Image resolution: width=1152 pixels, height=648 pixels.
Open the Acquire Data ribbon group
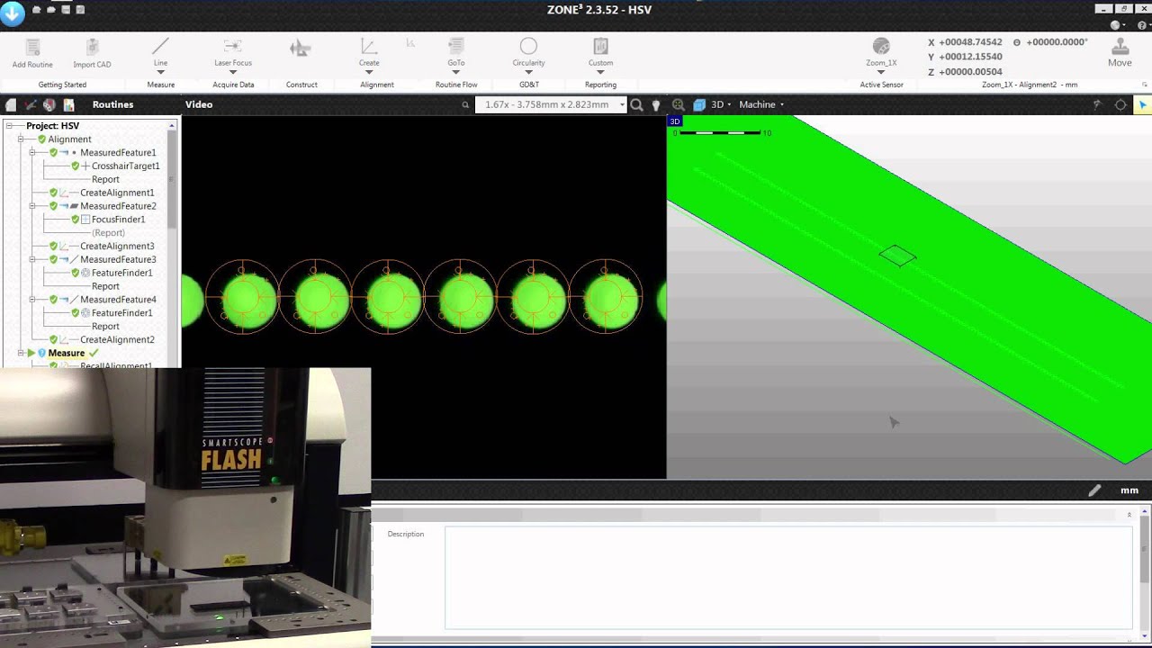point(233,85)
